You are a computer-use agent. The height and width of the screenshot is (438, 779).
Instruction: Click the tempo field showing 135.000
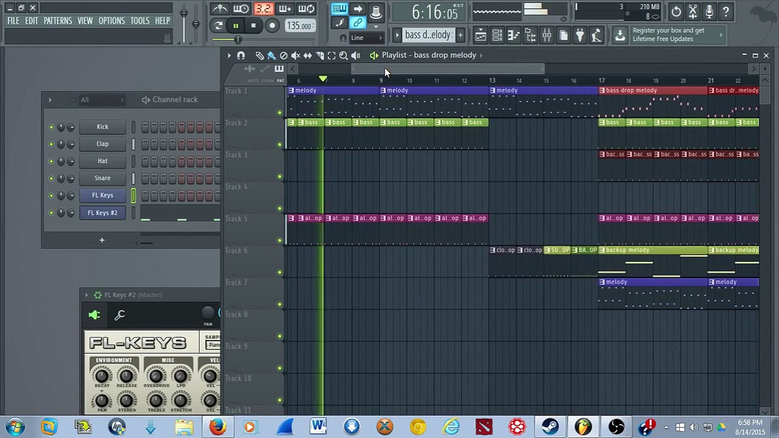coord(299,26)
